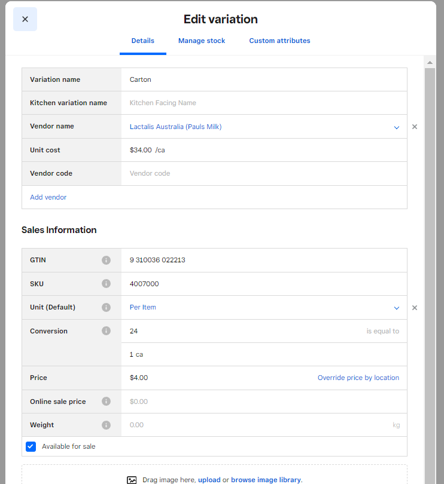Close the Edit variation dialog

pyautogui.click(x=25, y=19)
